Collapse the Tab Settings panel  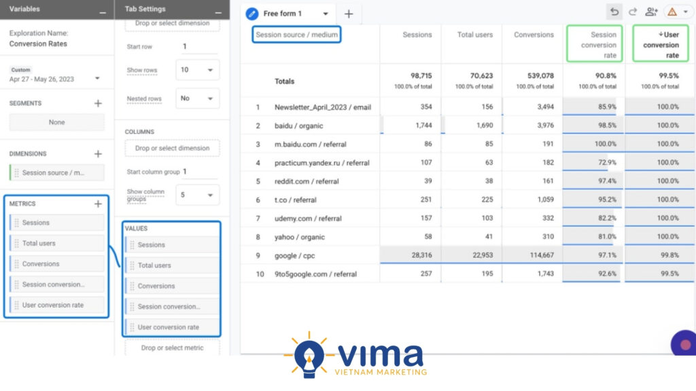point(217,12)
